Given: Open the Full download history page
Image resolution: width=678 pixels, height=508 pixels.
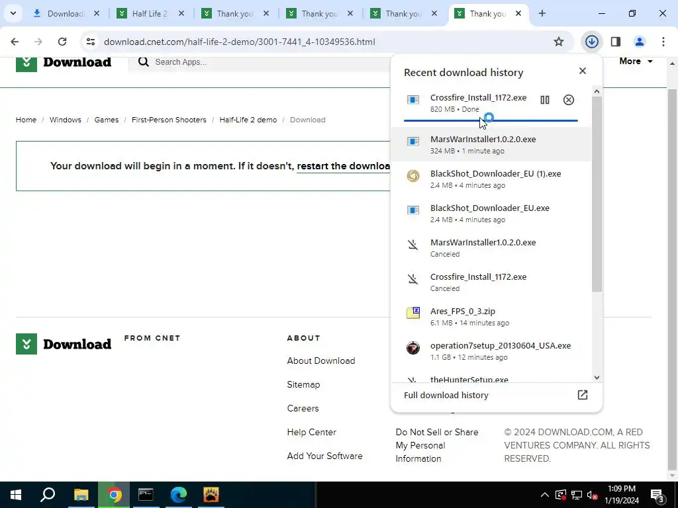Looking at the screenshot, I should (496, 396).
